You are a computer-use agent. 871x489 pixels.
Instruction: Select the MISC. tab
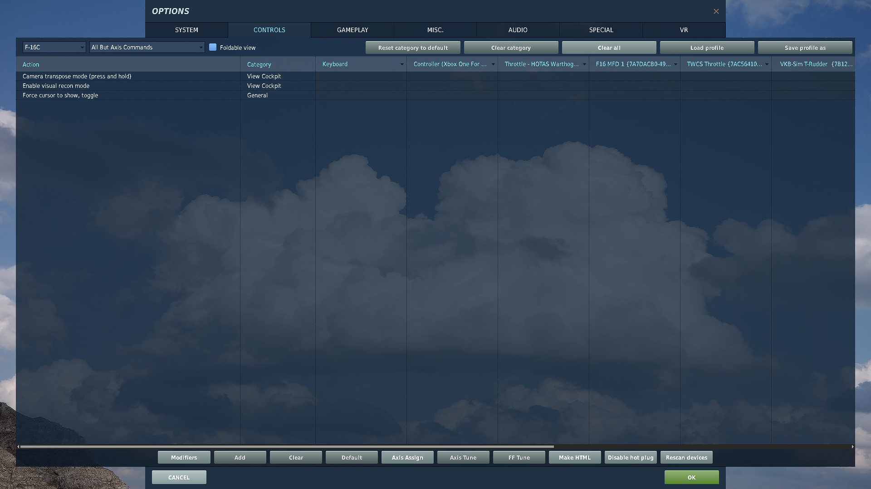[435, 30]
